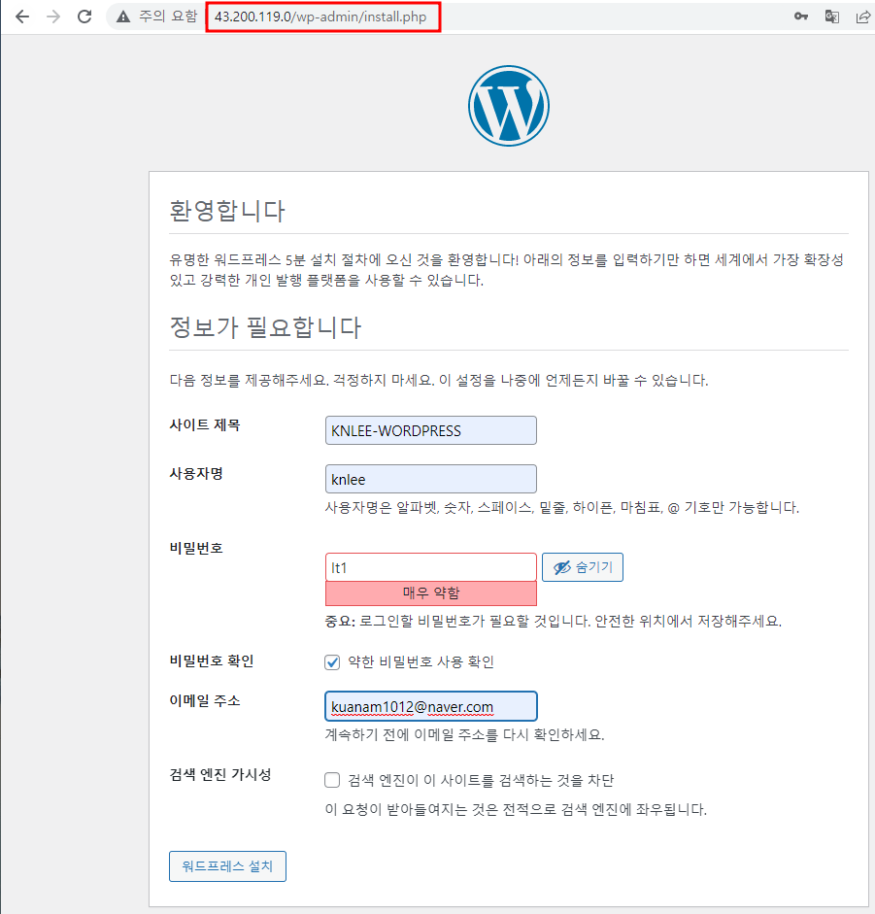Click the 검색 엔진 가시성 label
This screenshot has width=875, height=914.
(x=220, y=775)
